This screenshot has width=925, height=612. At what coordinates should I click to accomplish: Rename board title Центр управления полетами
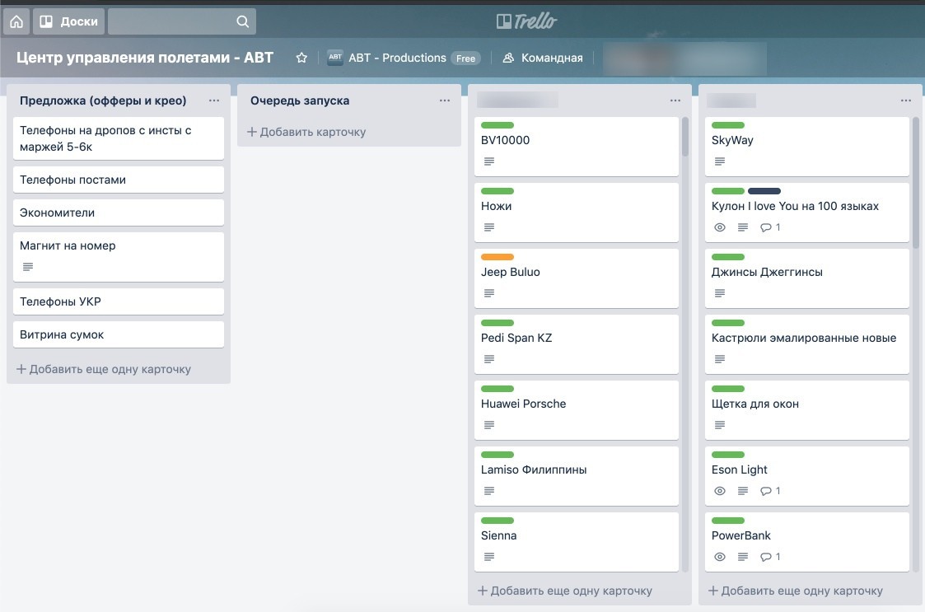(x=144, y=57)
